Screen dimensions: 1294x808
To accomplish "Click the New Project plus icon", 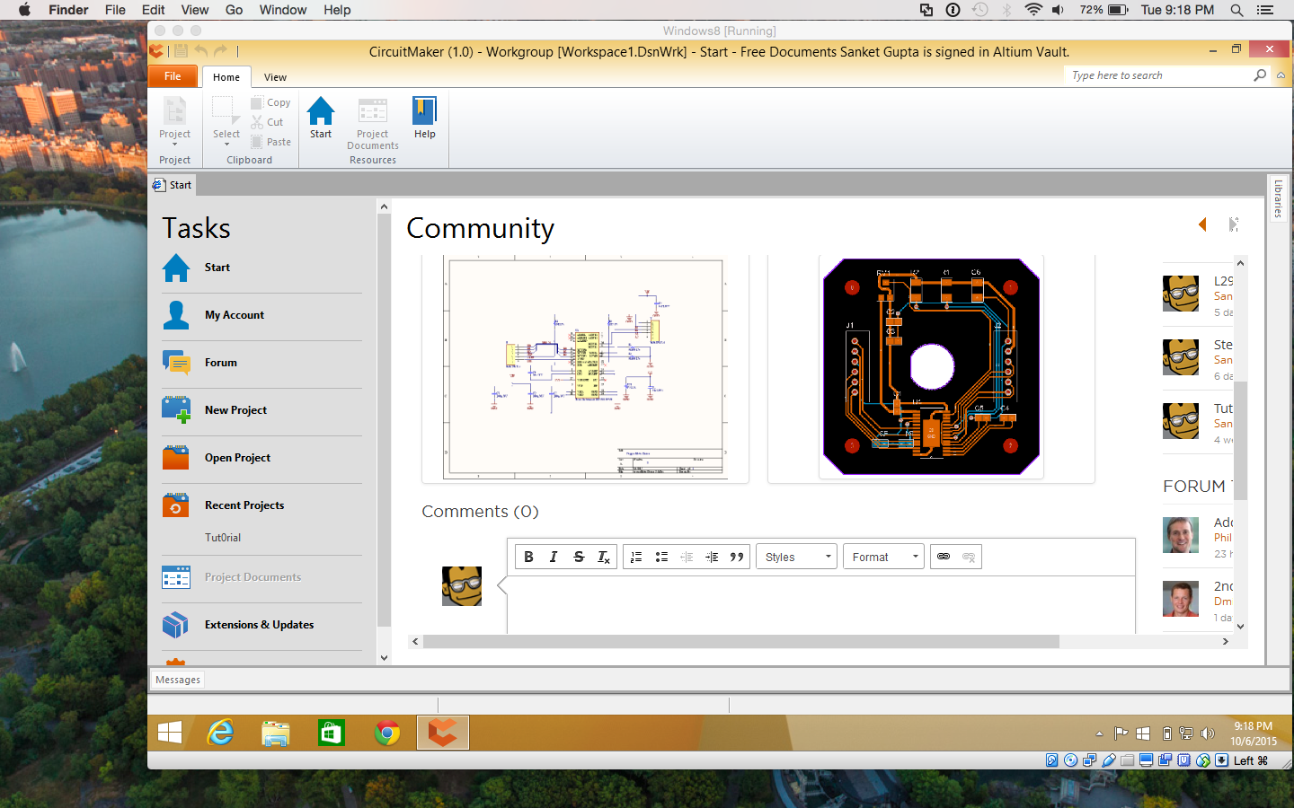I will pos(176,410).
